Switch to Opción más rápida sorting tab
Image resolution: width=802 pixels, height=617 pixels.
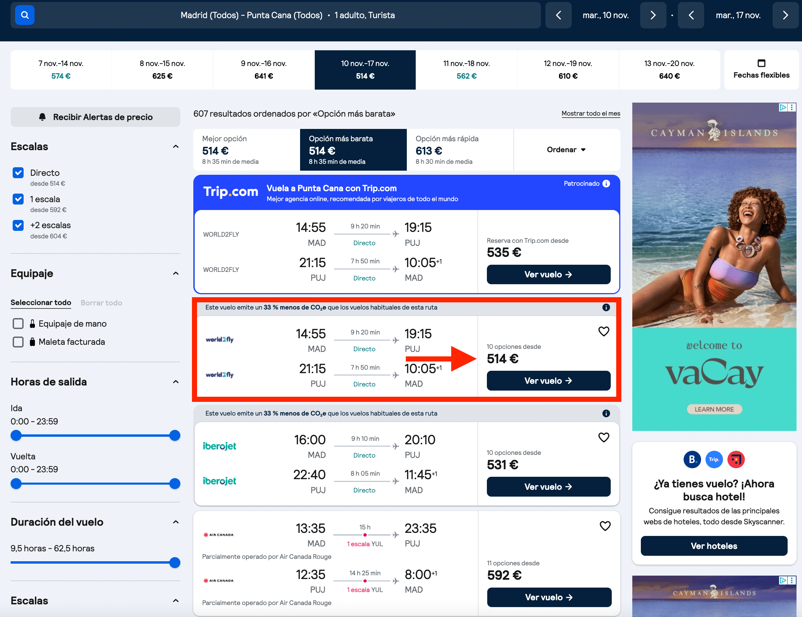(x=460, y=150)
